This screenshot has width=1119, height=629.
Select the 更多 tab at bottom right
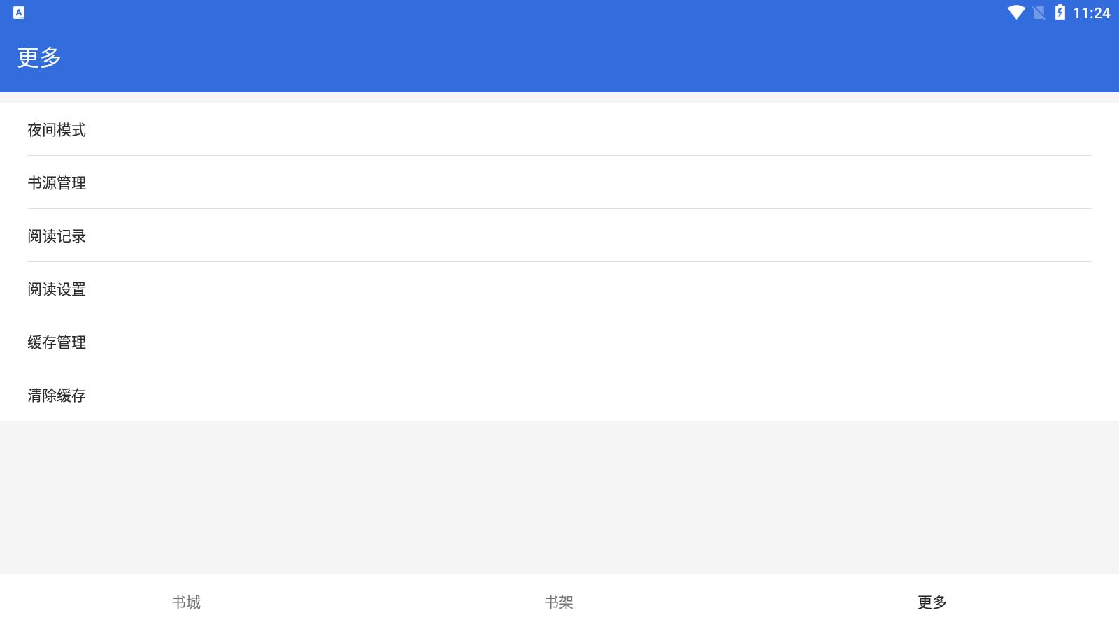pyautogui.click(x=932, y=600)
